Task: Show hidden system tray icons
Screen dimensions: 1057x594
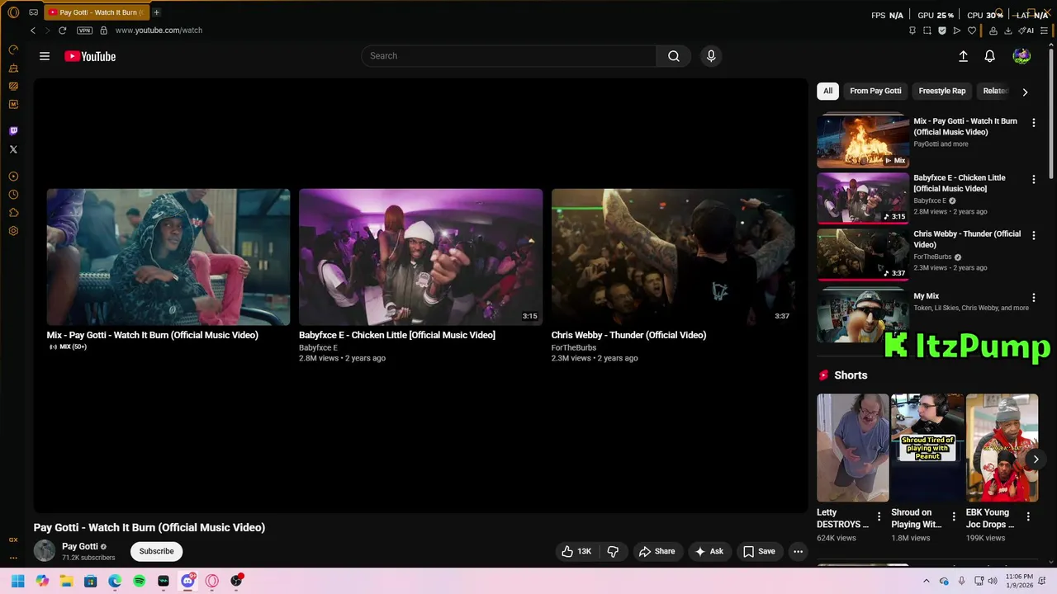Action: pyautogui.click(x=926, y=581)
